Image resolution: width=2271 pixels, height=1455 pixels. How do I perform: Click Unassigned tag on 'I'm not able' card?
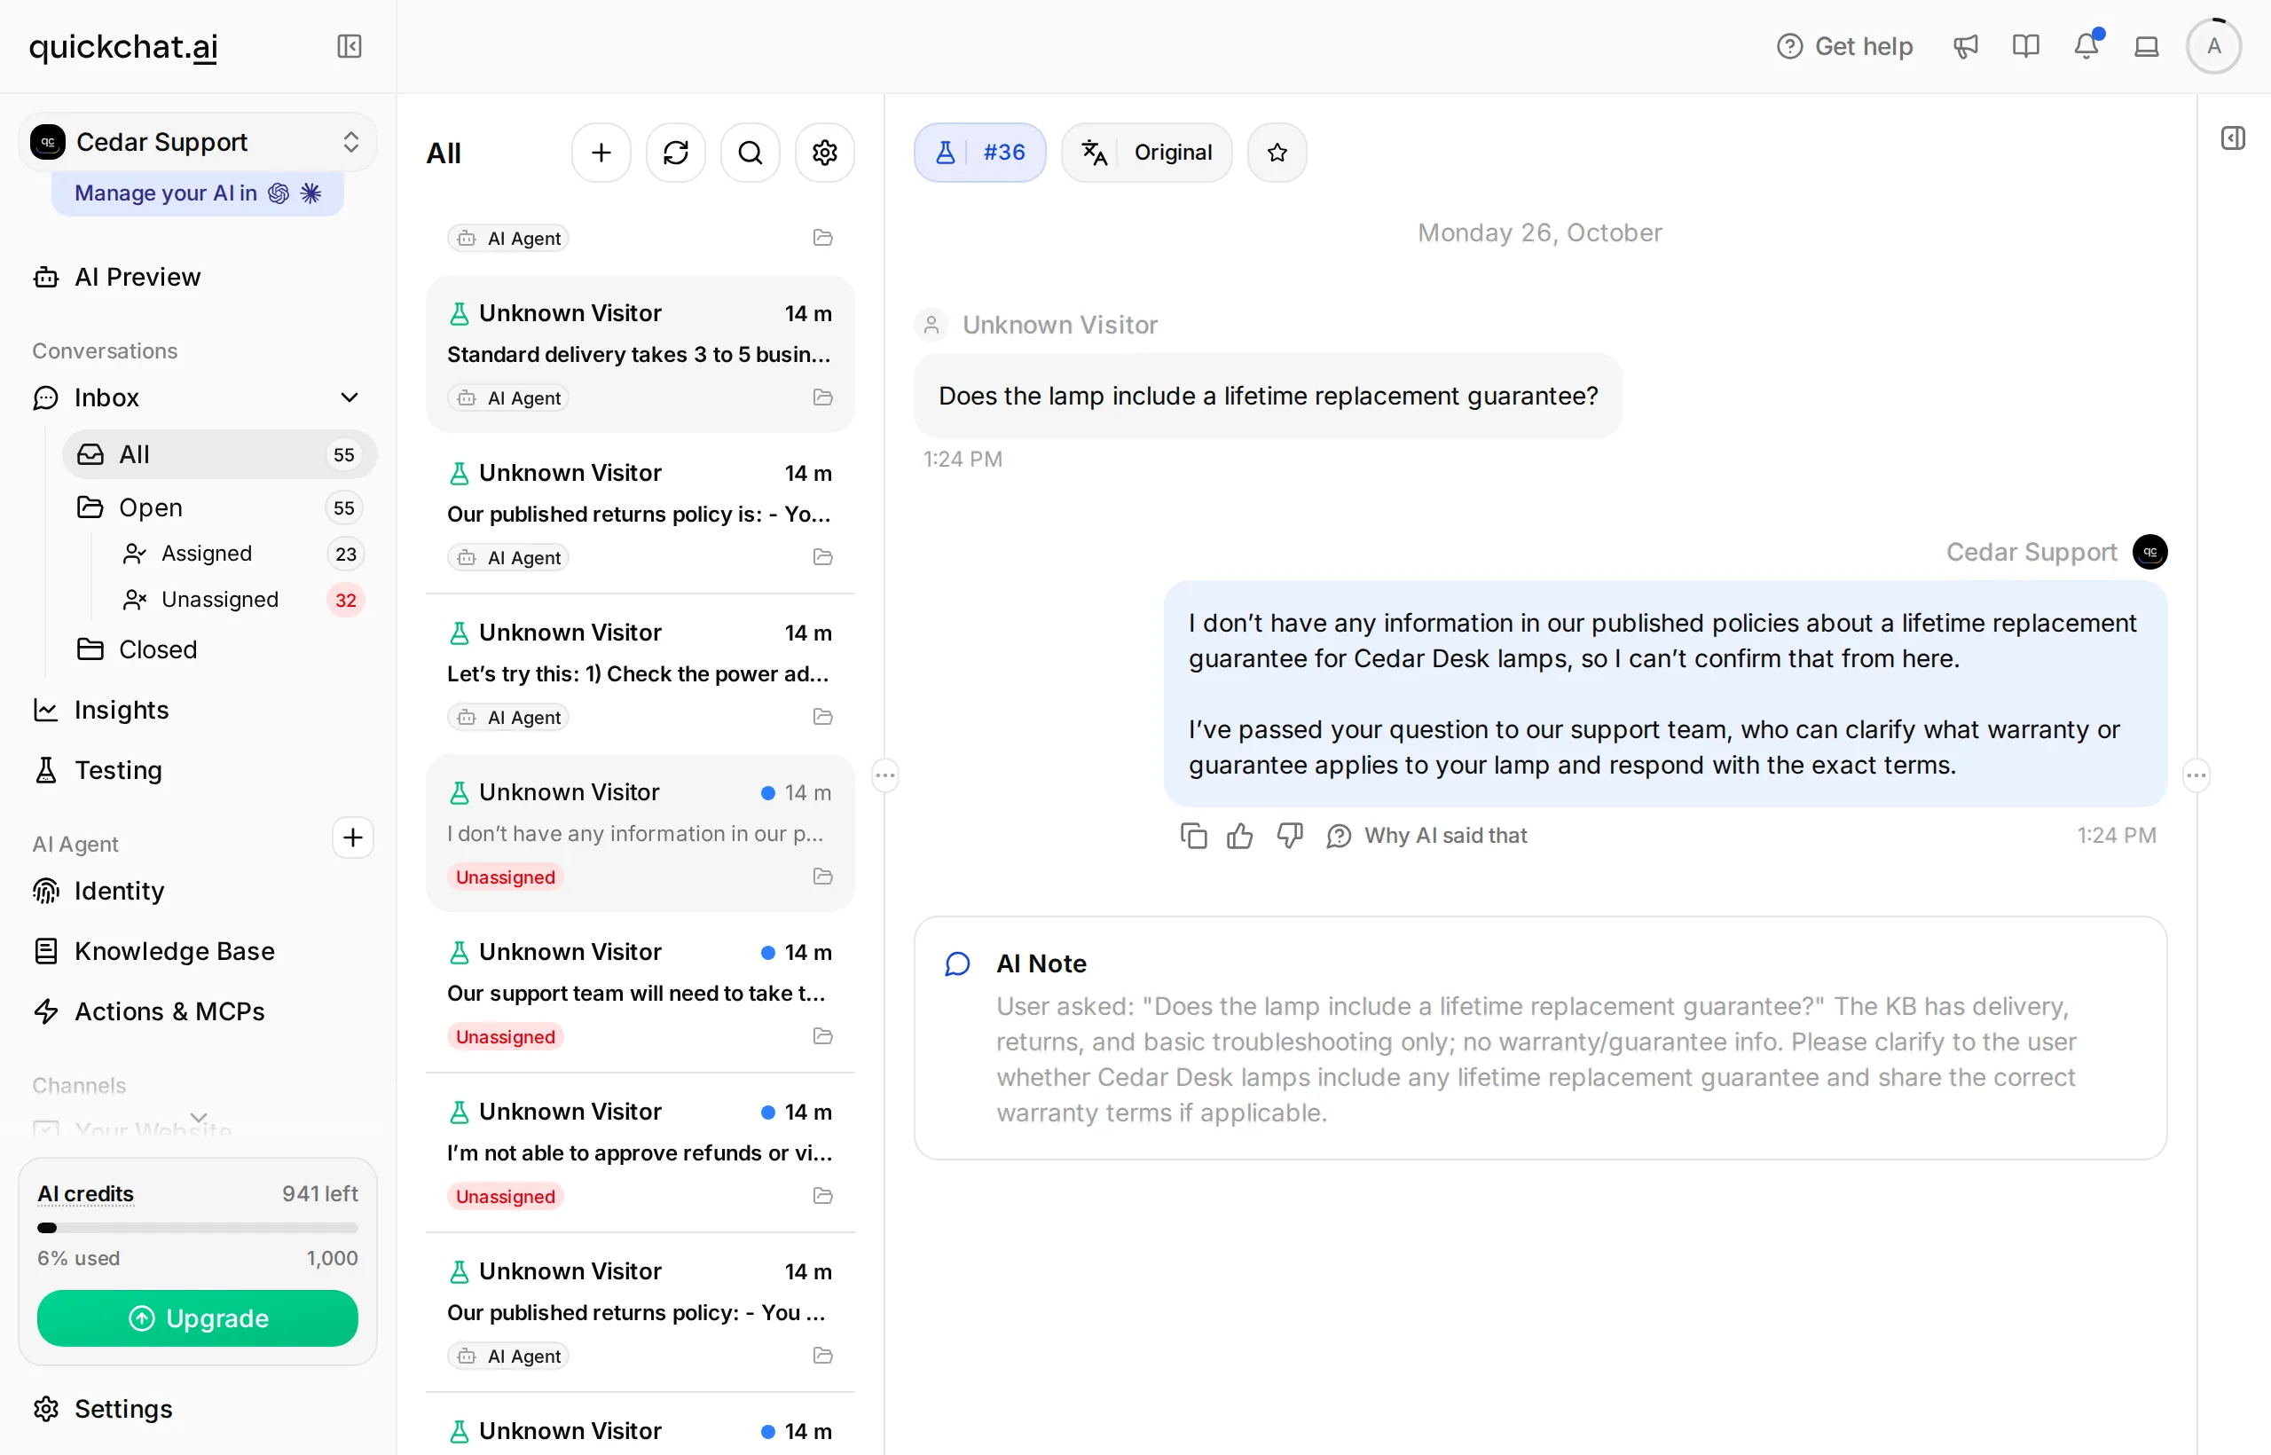pyautogui.click(x=506, y=1196)
